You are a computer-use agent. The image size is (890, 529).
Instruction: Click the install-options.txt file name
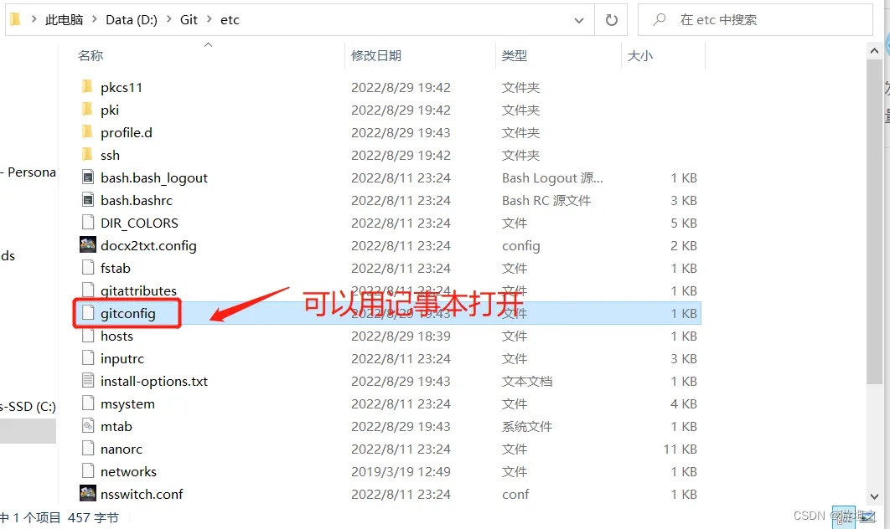[154, 381]
